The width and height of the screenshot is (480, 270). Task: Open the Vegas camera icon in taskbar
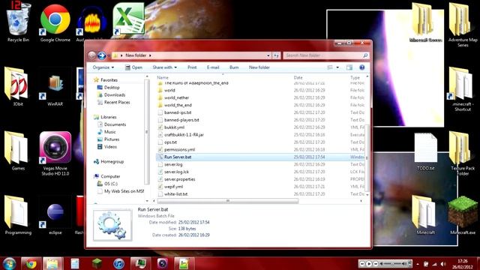click(x=163, y=263)
